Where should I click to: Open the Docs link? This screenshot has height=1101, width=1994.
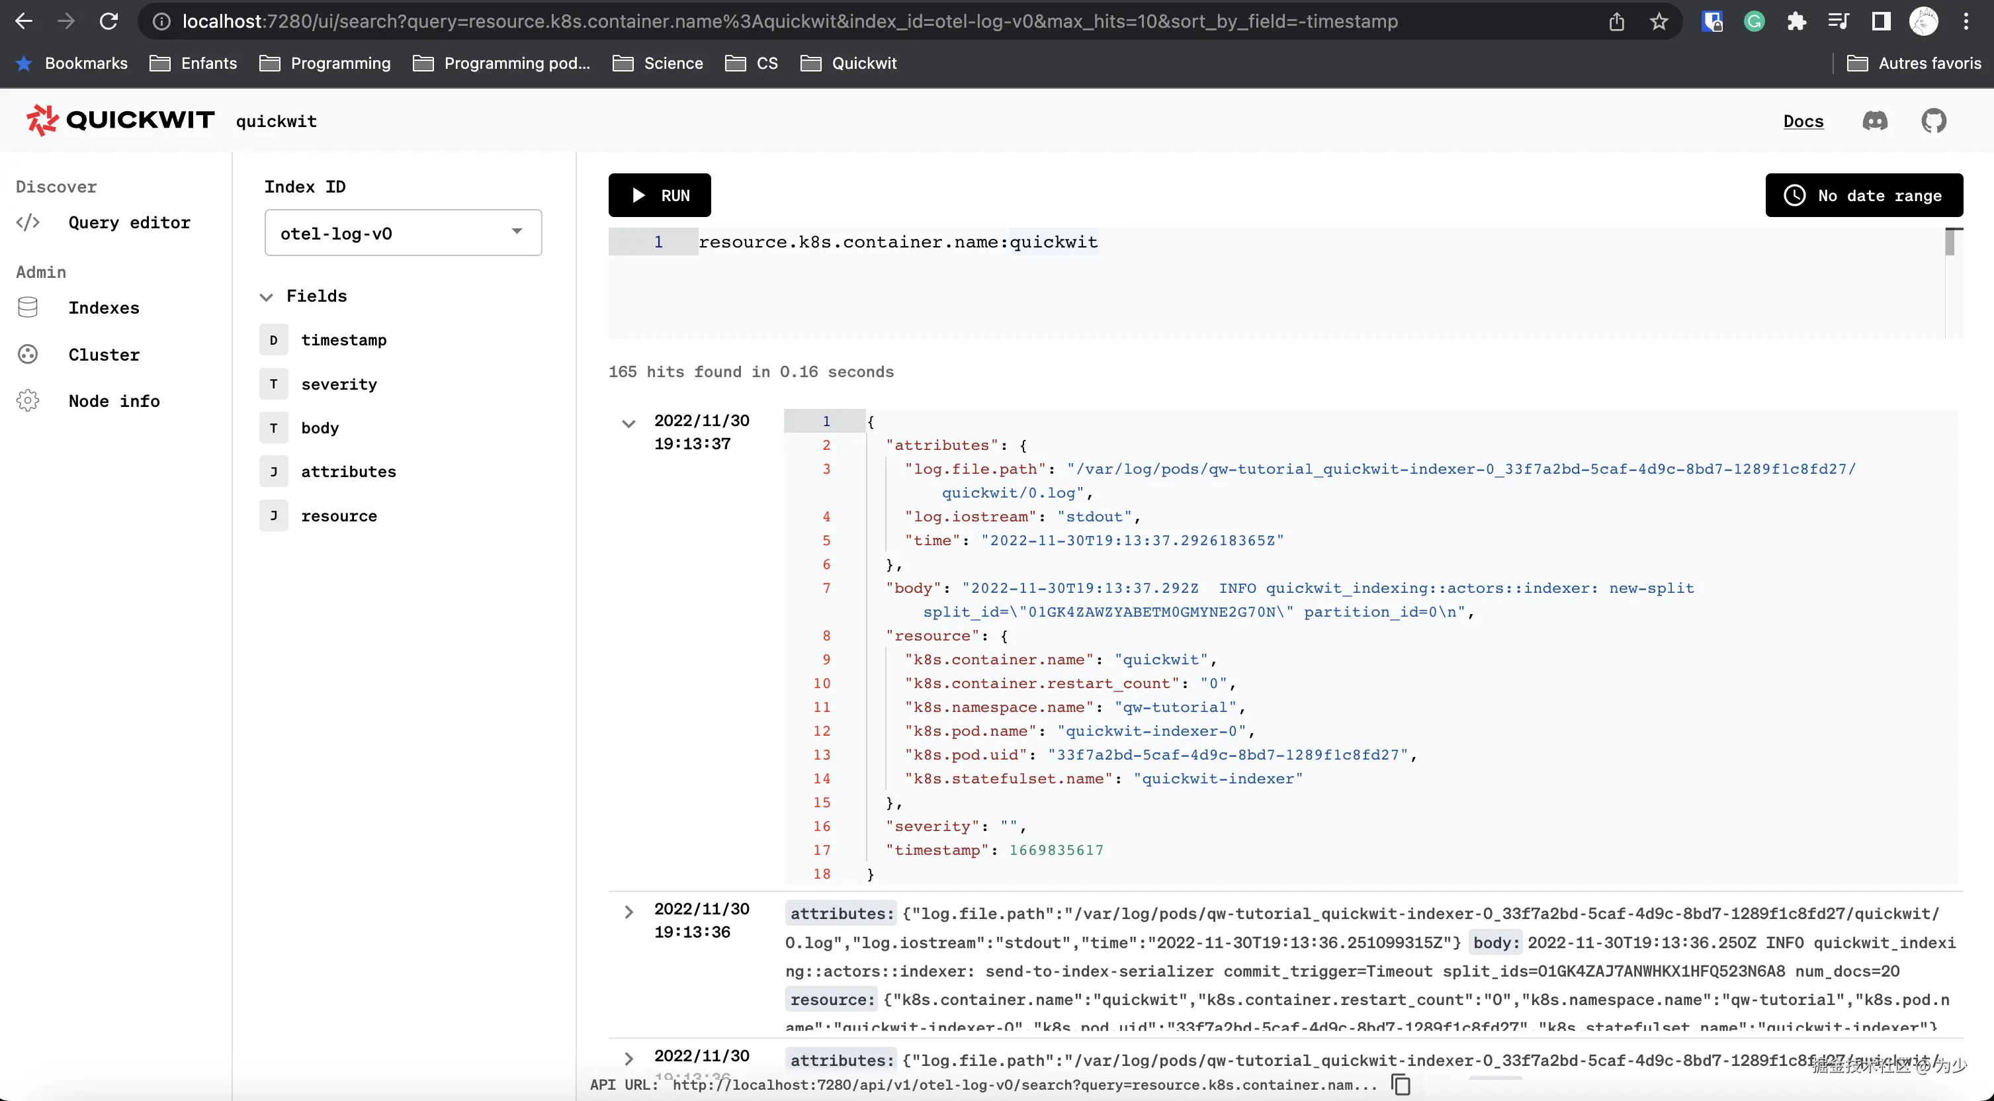click(x=1803, y=121)
